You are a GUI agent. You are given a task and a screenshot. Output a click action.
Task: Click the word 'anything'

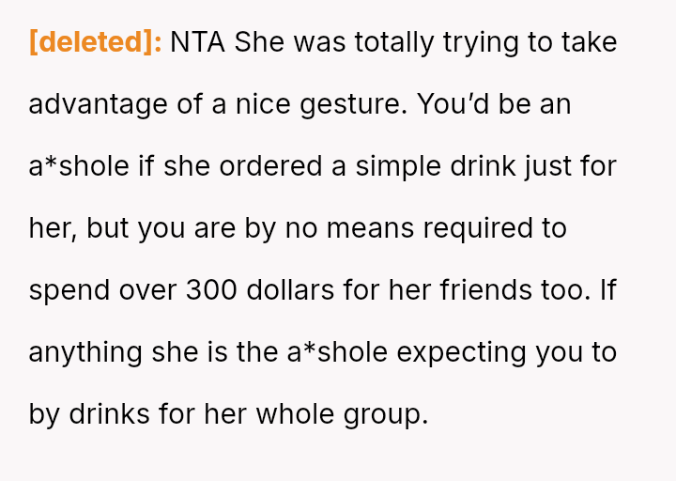pyautogui.click(x=86, y=352)
